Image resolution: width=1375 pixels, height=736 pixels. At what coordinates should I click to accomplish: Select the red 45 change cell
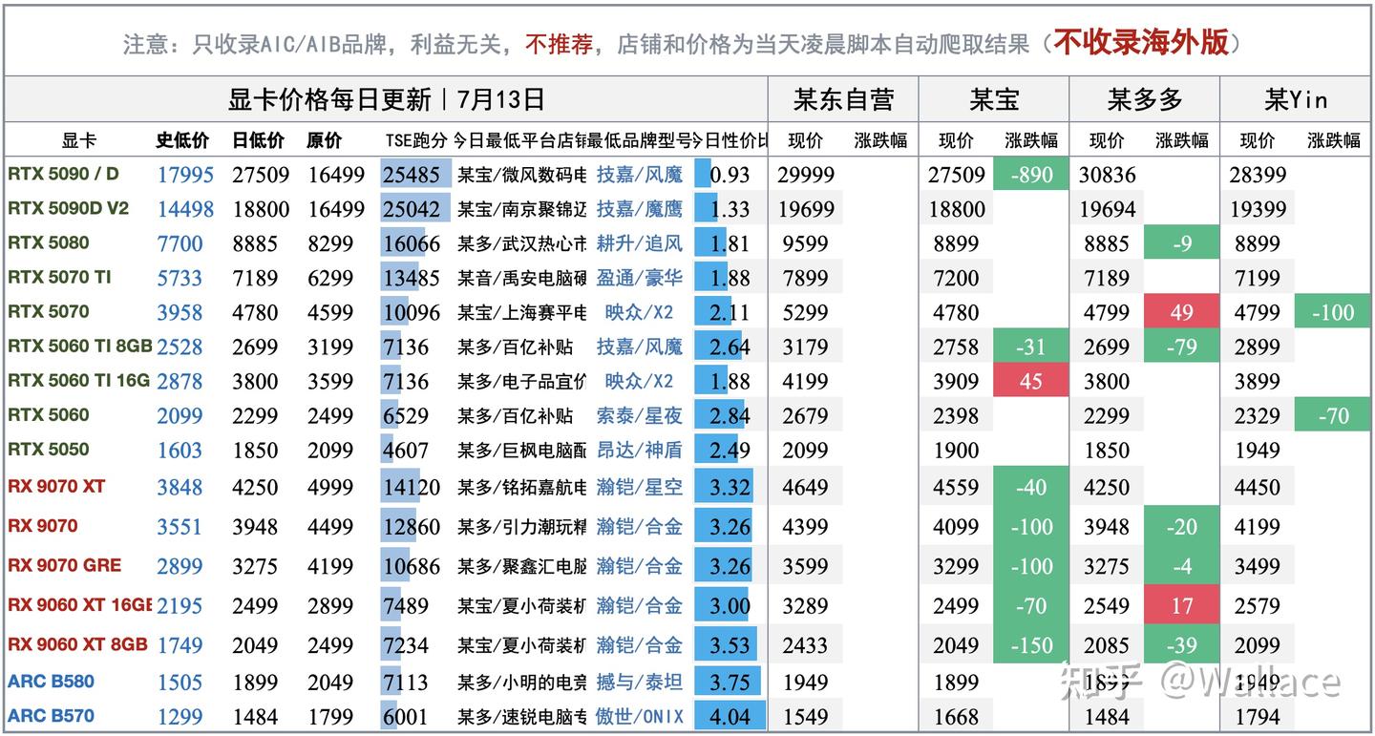pos(1030,381)
